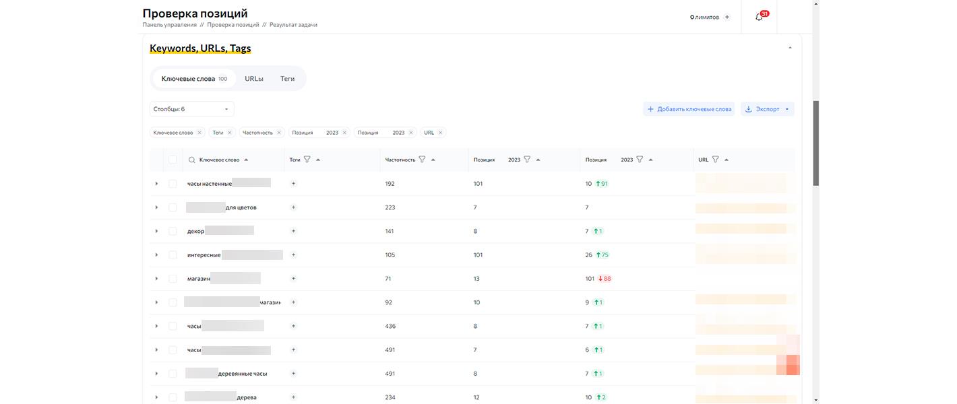Viewport: 957px width, 404px height.
Task: Open filter on 'Позиция 2023' column beside 'Частотность'
Action: (527, 160)
